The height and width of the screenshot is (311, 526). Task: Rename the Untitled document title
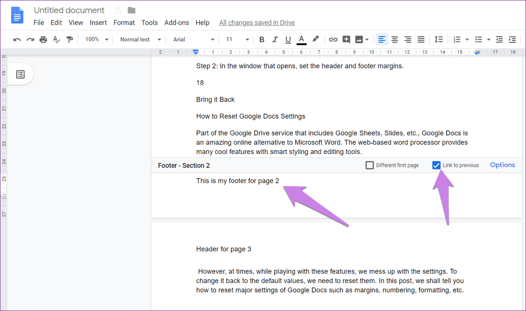[x=69, y=10]
